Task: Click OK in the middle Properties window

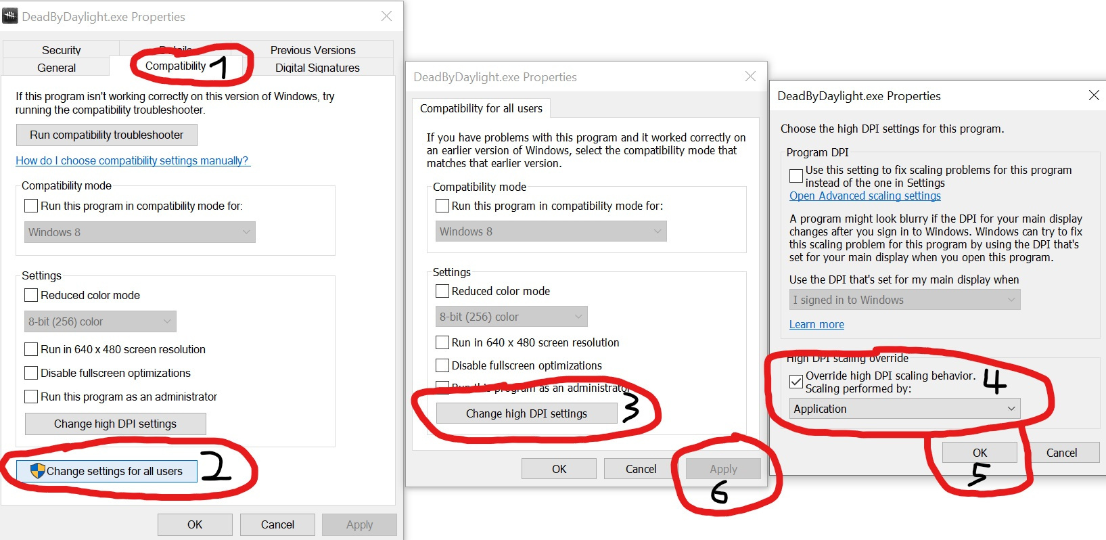Action: [x=559, y=469]
